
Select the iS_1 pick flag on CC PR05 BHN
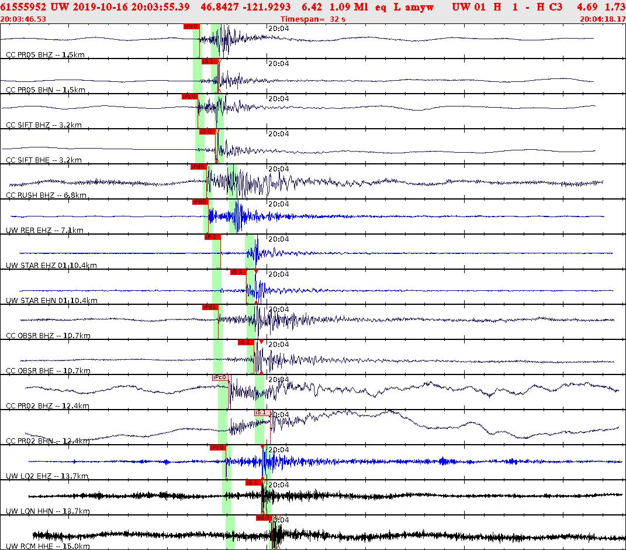pyautogui.click(x=210, y=60)
